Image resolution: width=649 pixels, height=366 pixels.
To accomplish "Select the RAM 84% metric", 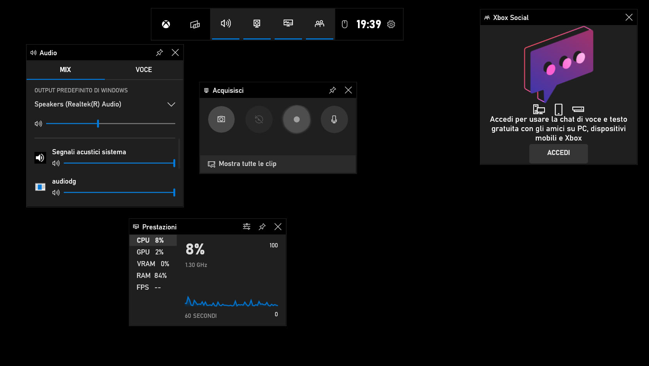I will 153,276.
